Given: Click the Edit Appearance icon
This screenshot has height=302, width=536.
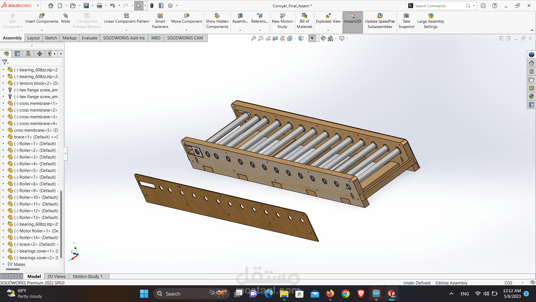Looking at the screenshot, I should (x=323, y=38).
